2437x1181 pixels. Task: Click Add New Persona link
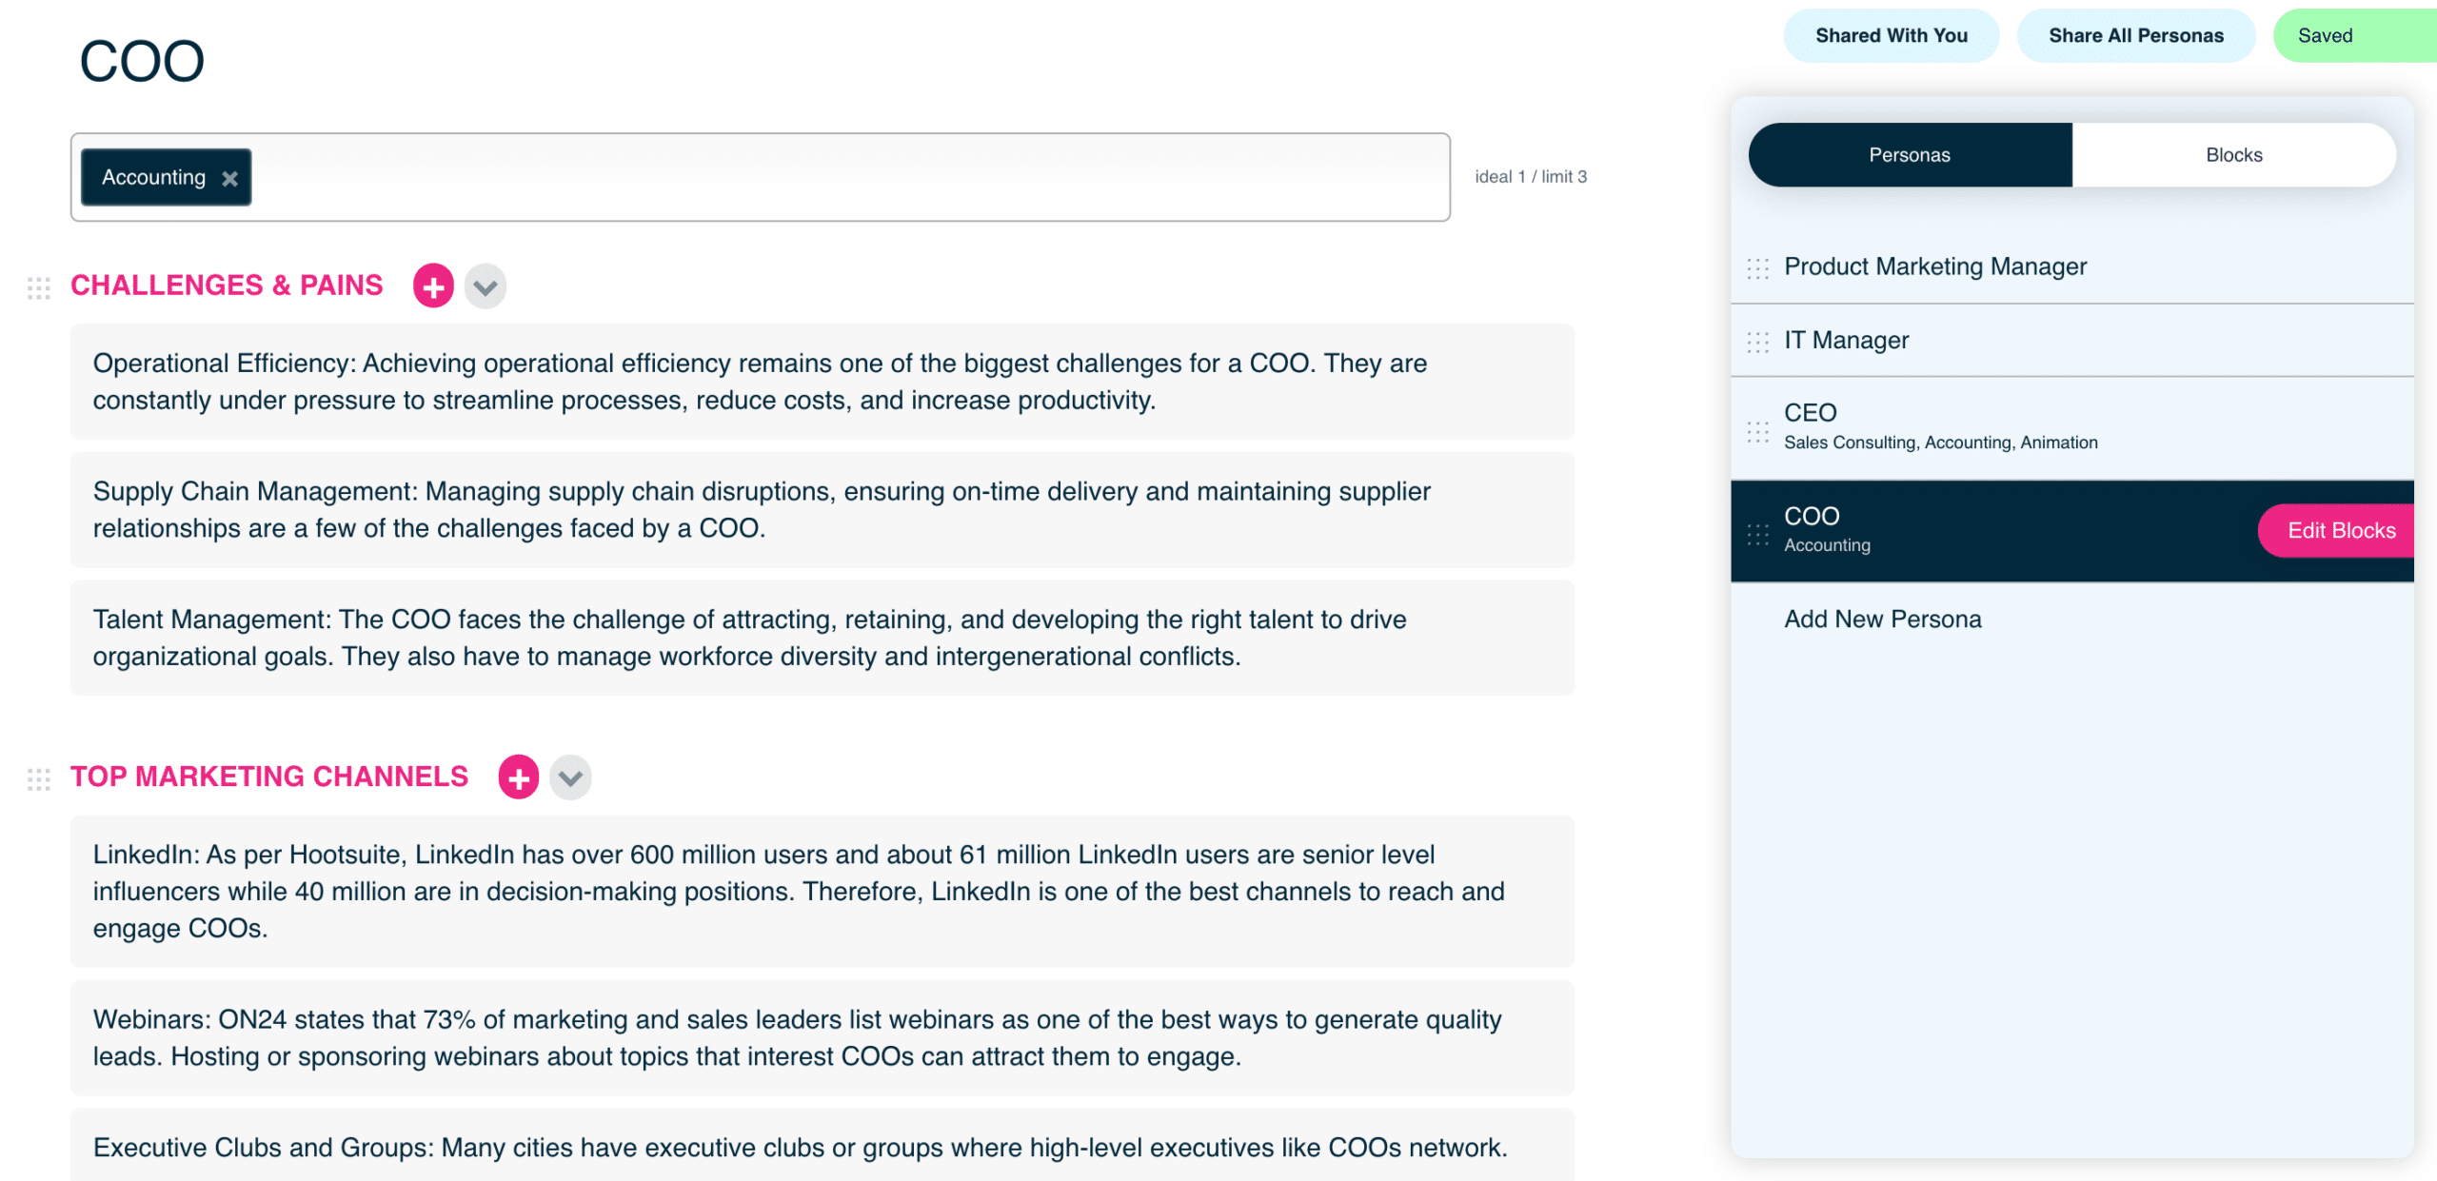pyautogui.click(x=1884, y=617)
